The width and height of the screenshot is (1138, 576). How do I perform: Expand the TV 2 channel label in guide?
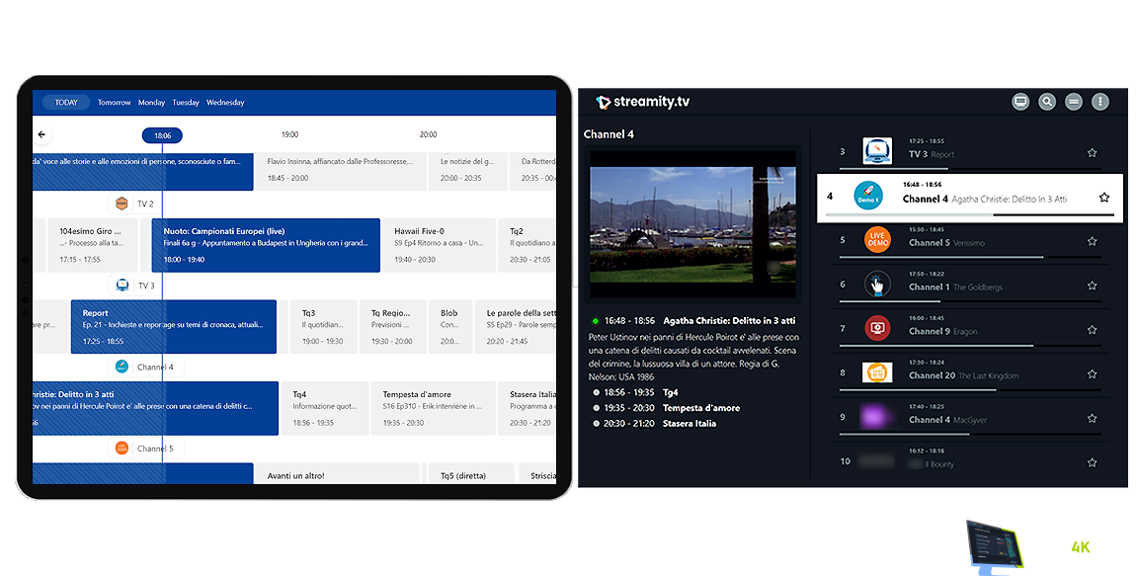[134, 204]
